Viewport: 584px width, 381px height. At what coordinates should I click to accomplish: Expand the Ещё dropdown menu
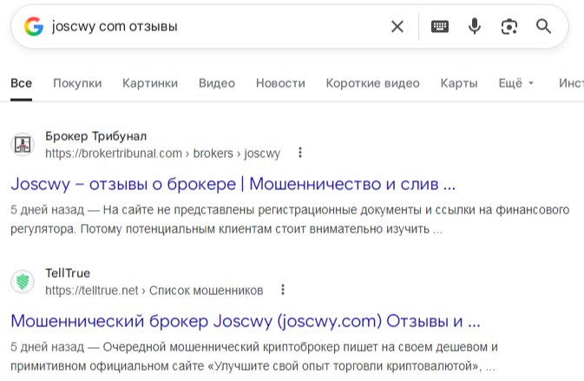(x=517, y=83)
